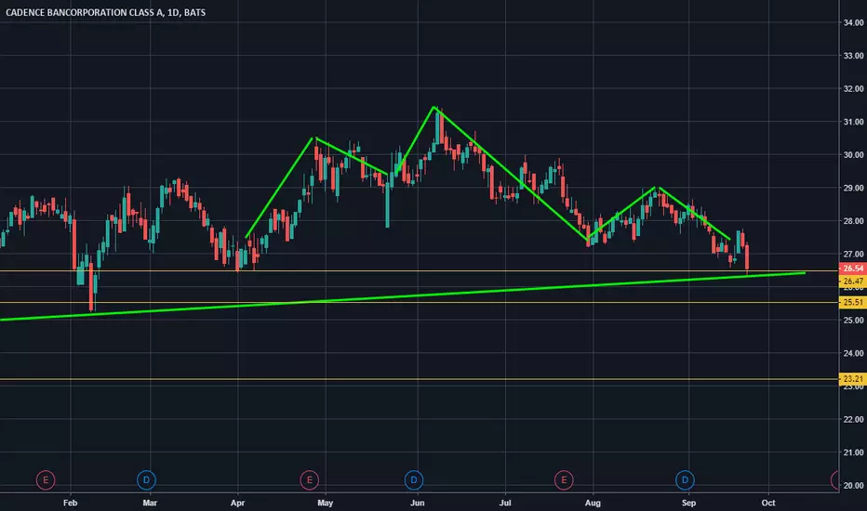Click the 25.00 price axis label
The image size is (867, 511).
854,321
